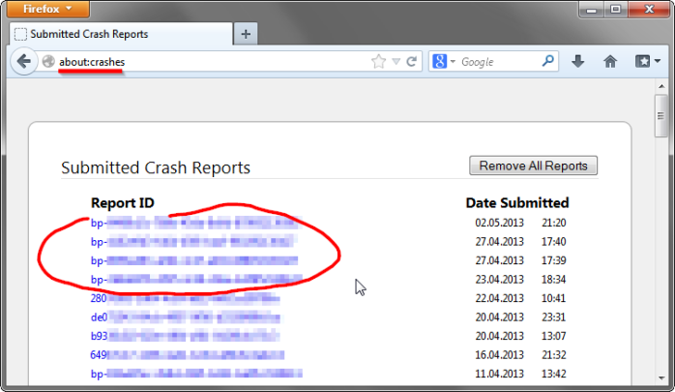Click the time 13:07

coord(553,336)
